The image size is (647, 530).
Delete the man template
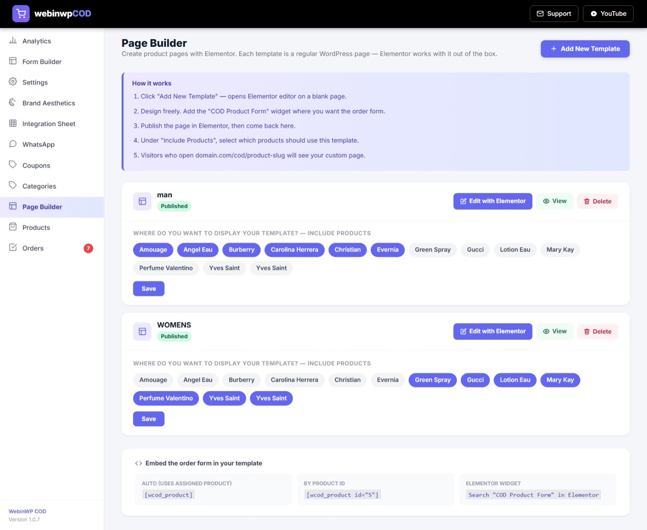[598, 201]
